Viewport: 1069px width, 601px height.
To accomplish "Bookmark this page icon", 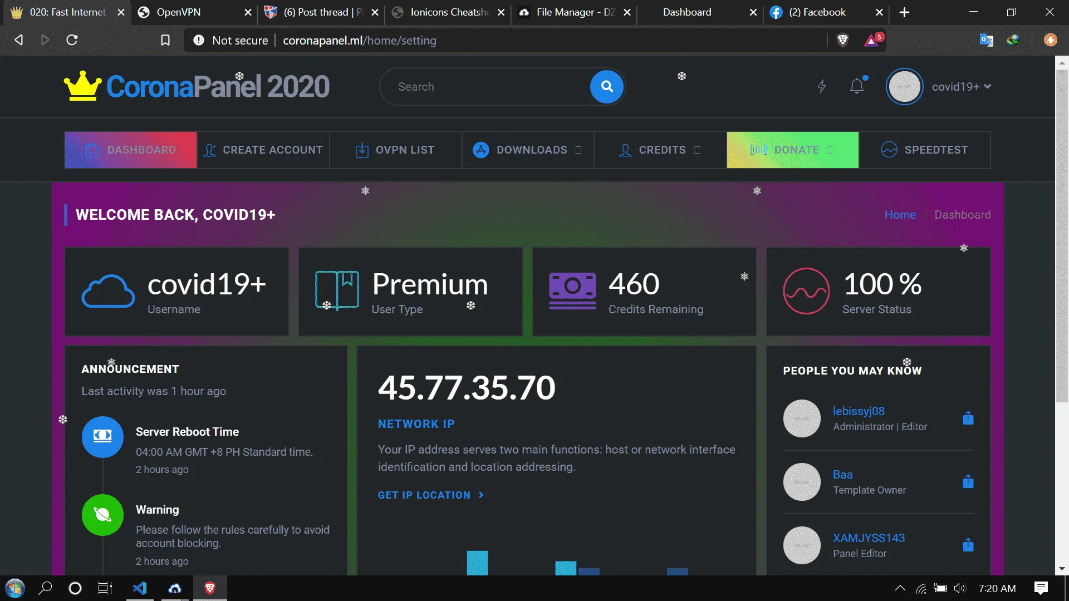I will point(165,40).
